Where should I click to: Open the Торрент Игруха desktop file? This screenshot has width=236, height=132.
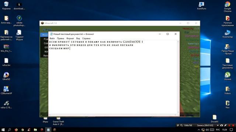click(19, 35)
